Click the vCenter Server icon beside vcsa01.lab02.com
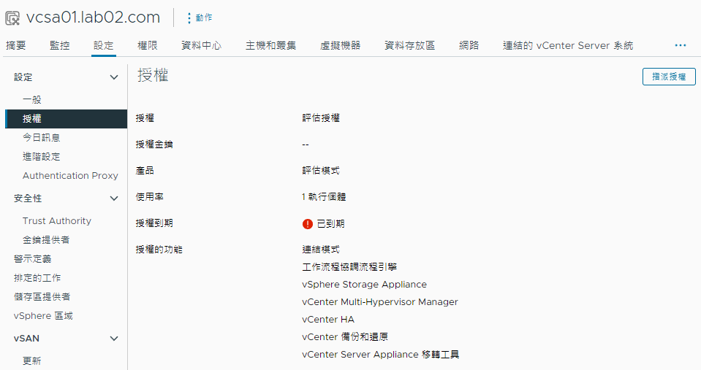 (12, 18)
